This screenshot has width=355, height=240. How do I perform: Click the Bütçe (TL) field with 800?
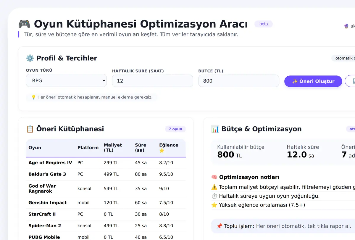coord(239,81)
